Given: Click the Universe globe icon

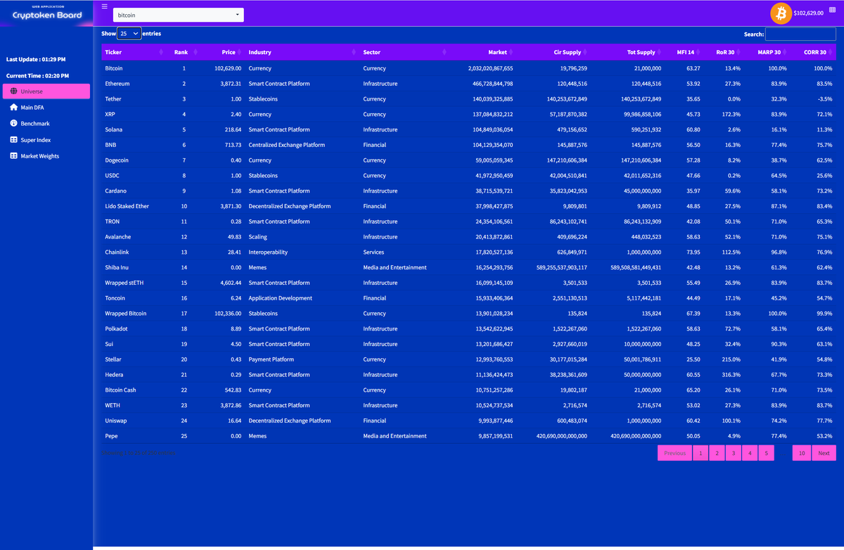Looking at the screenshot, I should tap(14, 91).
